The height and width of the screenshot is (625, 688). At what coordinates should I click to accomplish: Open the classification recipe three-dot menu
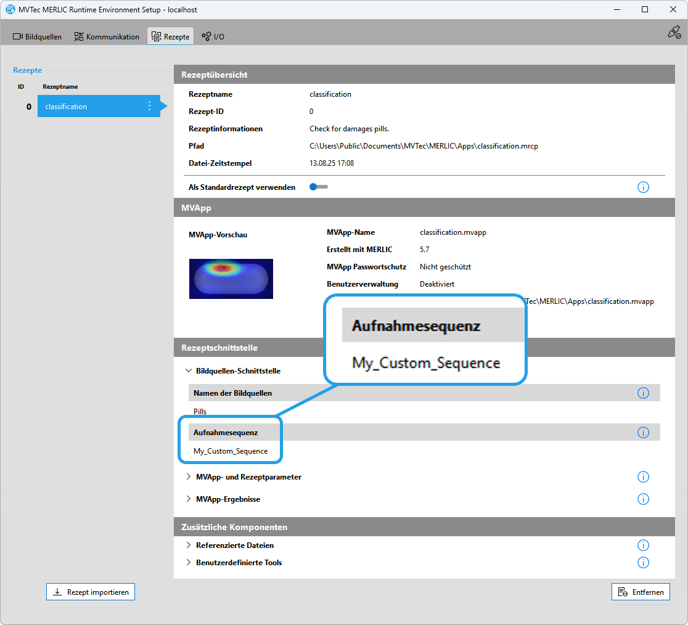pos(149,106)
